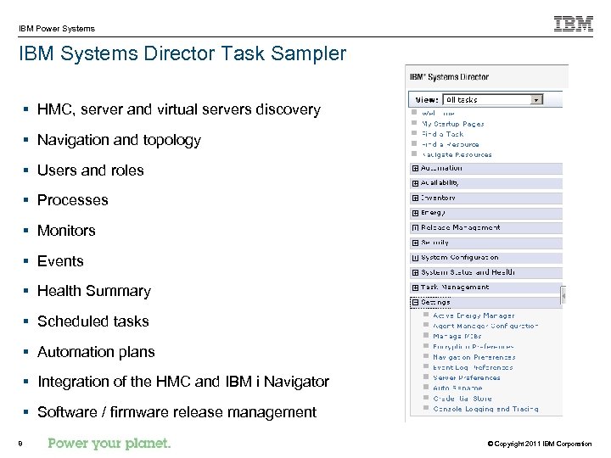611x458 pixels.
Task: Expand the Security section
Action: coord(415,243)
